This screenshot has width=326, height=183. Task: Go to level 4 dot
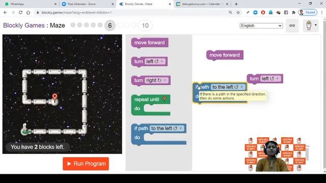coord(93,25)
